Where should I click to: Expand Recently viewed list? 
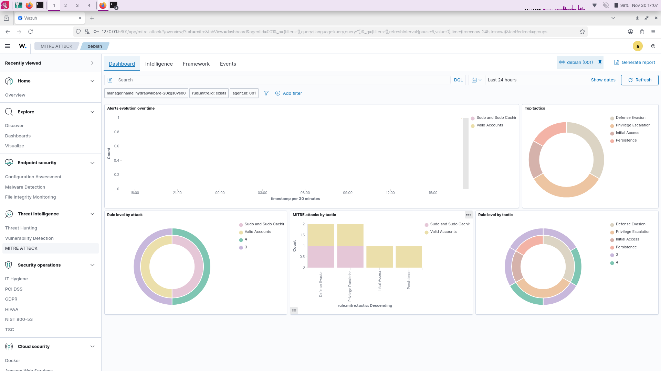(92, 63)
